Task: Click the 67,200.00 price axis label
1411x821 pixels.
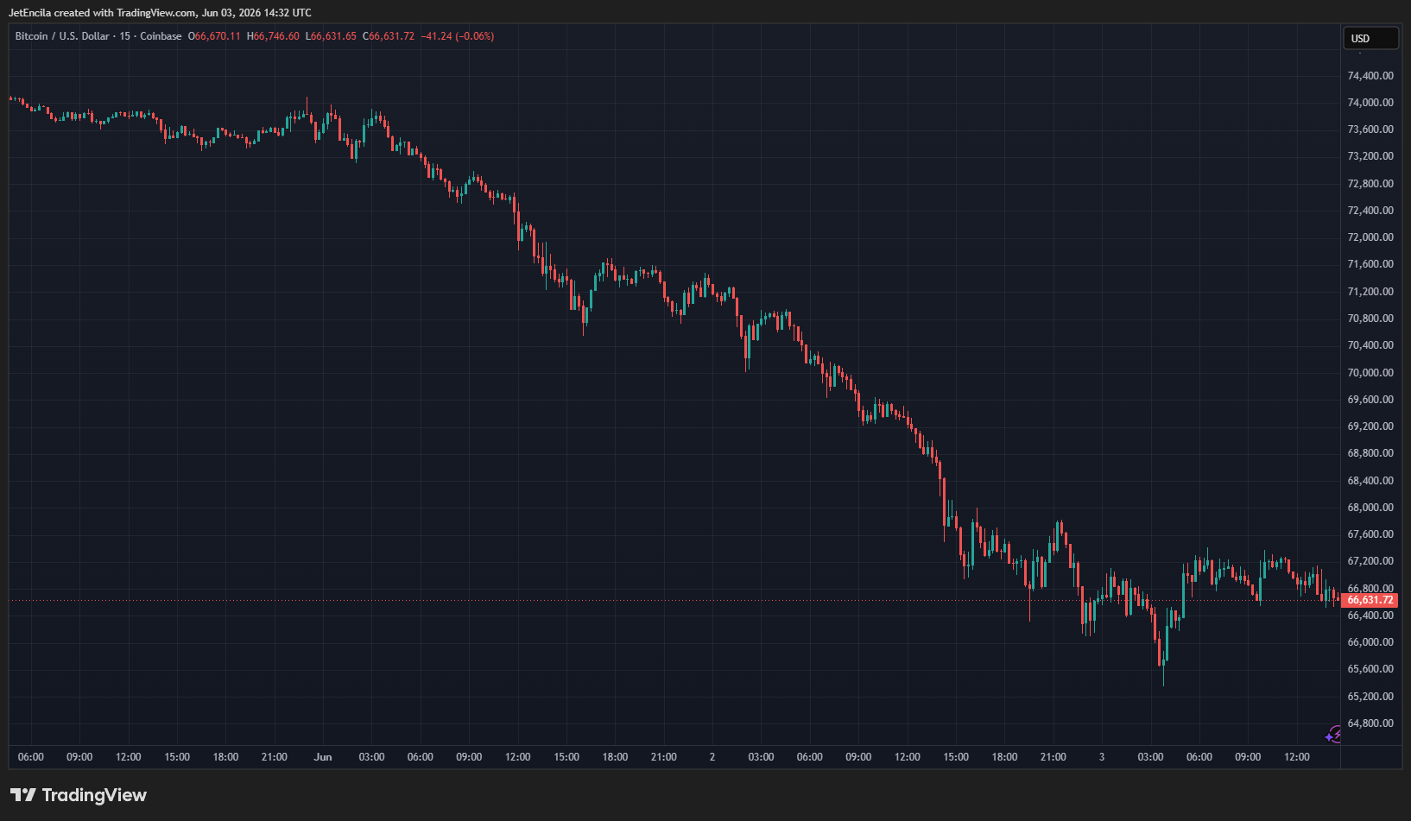Action: click(x=1370, y=561)
